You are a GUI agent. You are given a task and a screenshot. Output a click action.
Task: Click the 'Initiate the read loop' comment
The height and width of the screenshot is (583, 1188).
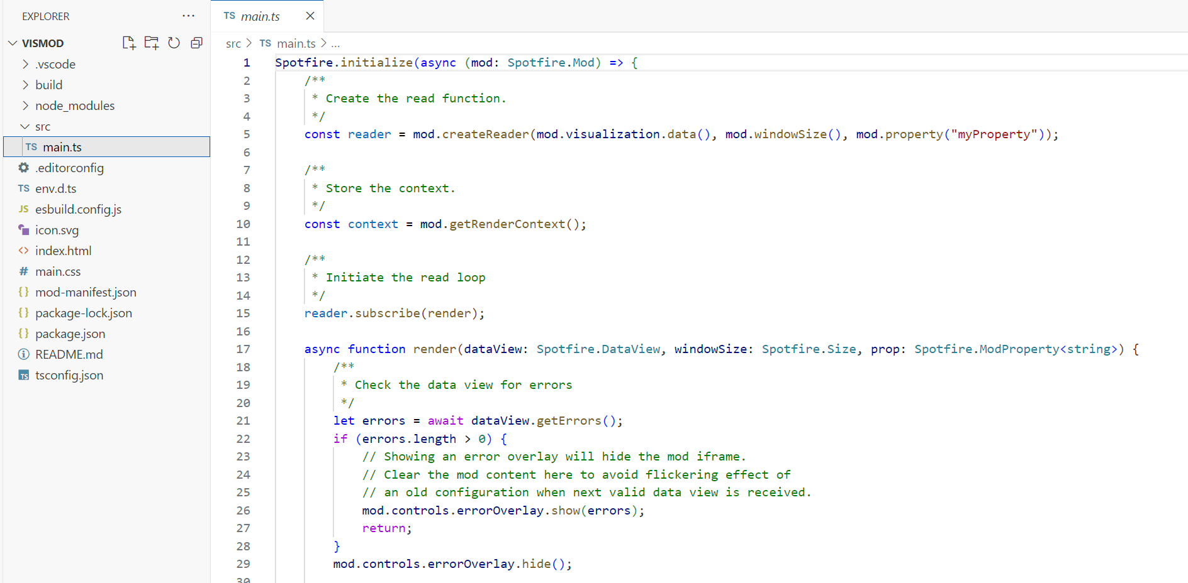406,278
